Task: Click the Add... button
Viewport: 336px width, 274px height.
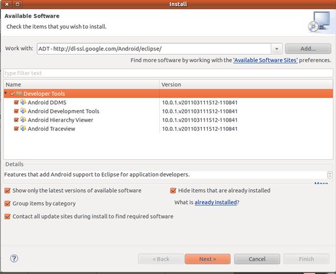Action: click(308, 49)
